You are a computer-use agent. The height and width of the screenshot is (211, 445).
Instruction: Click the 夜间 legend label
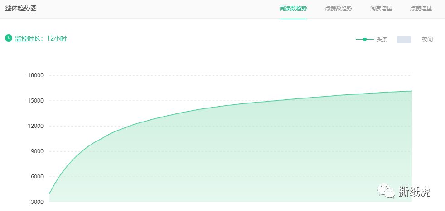point(427,39)
